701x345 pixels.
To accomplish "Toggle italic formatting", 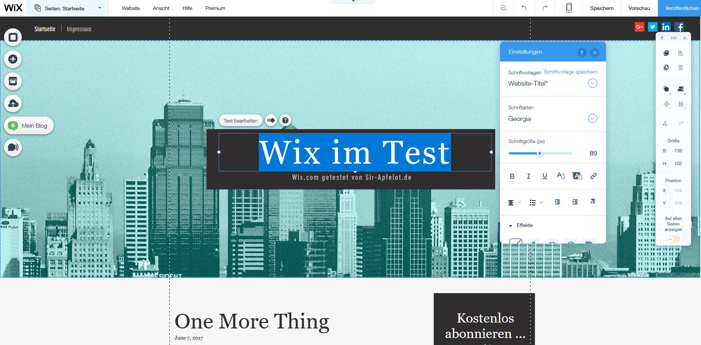I will click(528, 176).
